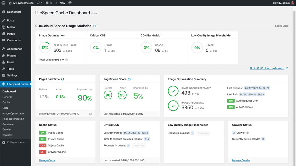Image resolution: width=296 pixels, height=166 pixels.
Task: Click the Critical CSS 0% usage ring
Action: point(96,48)
